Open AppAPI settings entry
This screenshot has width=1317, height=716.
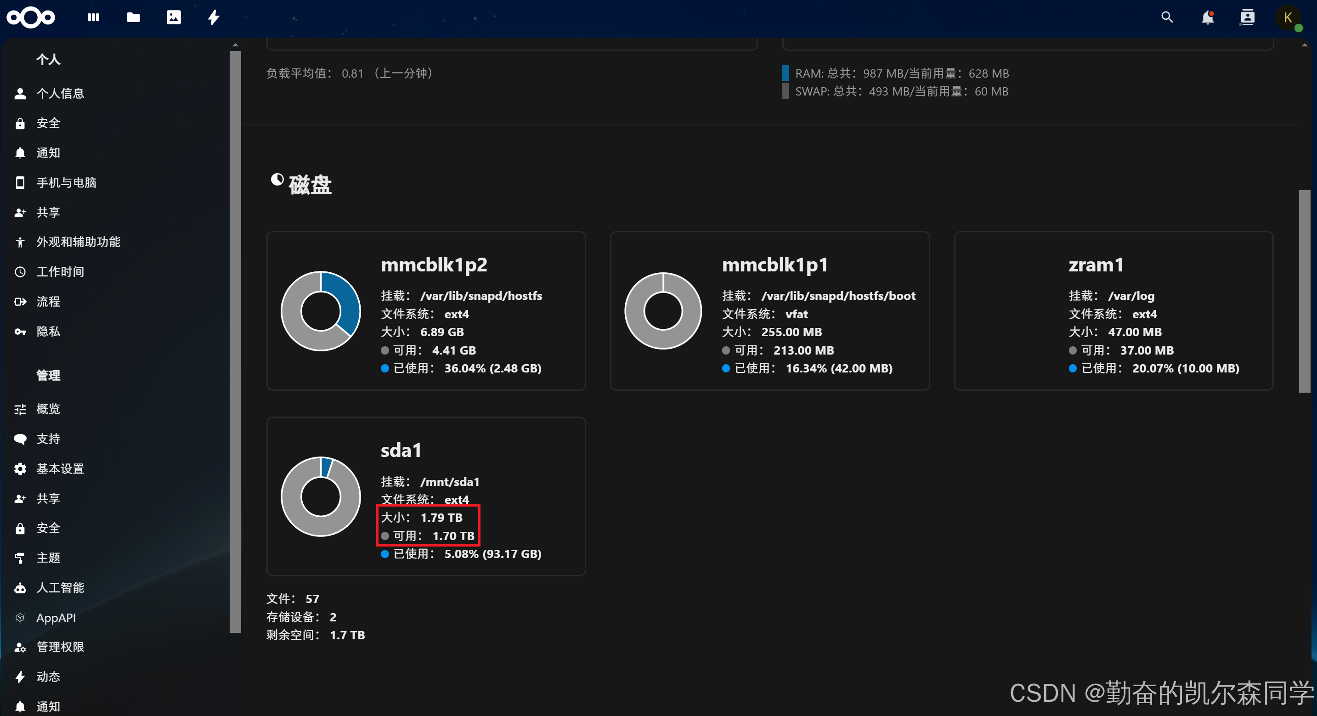point(56,617)
